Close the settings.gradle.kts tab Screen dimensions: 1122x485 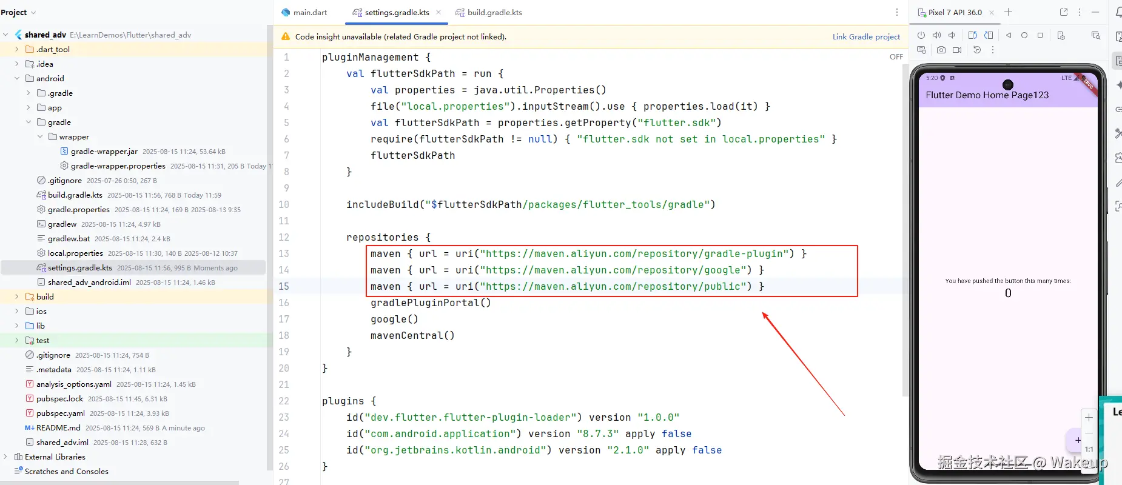click(x=438, y=12)
